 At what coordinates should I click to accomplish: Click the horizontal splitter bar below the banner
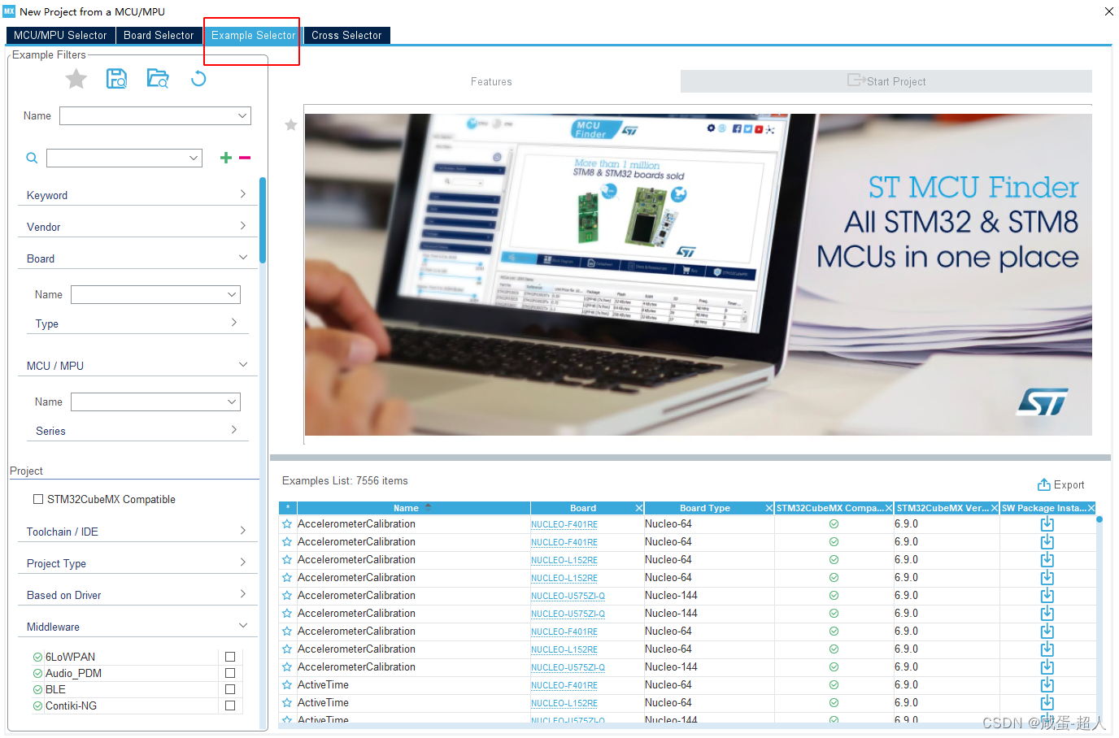(690, 458)
